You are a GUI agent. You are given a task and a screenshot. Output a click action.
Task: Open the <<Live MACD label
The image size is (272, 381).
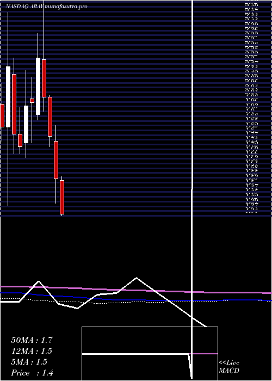click(229, 367)
